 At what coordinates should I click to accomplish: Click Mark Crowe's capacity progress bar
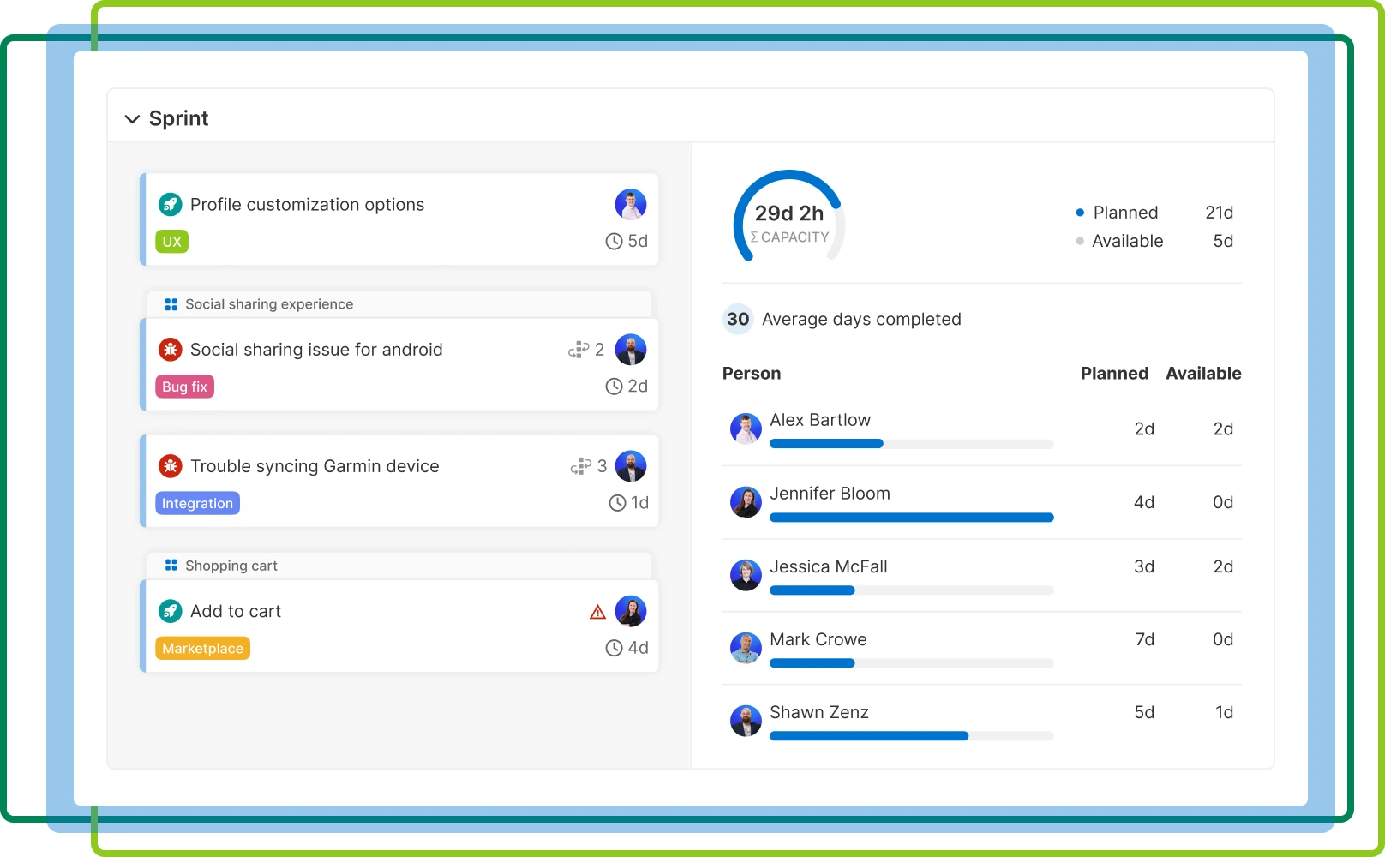(x=911, y=663)
